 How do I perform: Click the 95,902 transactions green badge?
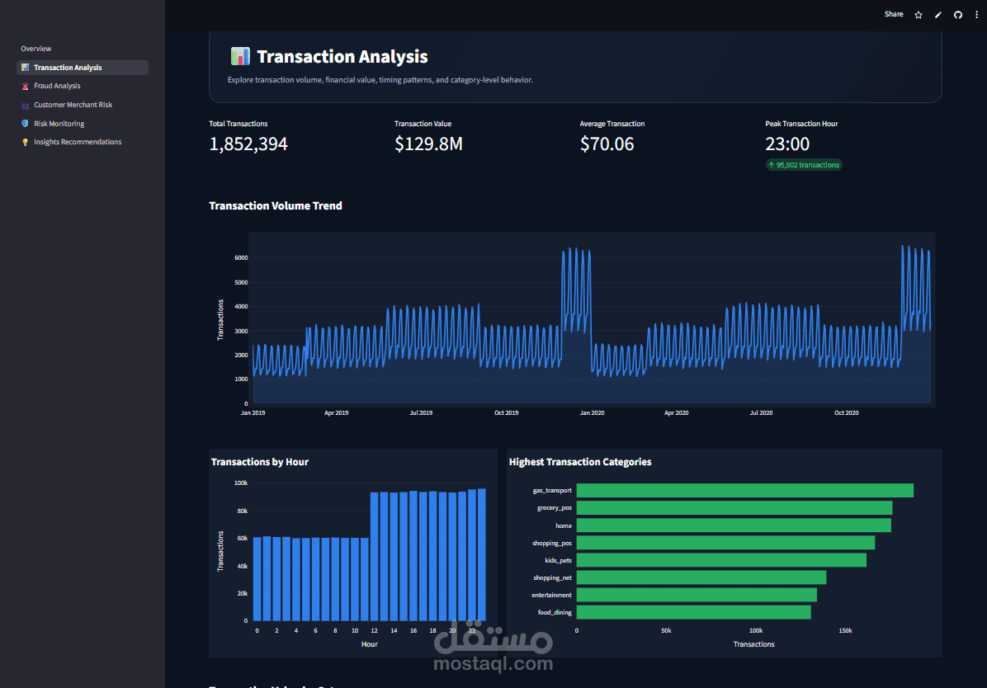804,165
